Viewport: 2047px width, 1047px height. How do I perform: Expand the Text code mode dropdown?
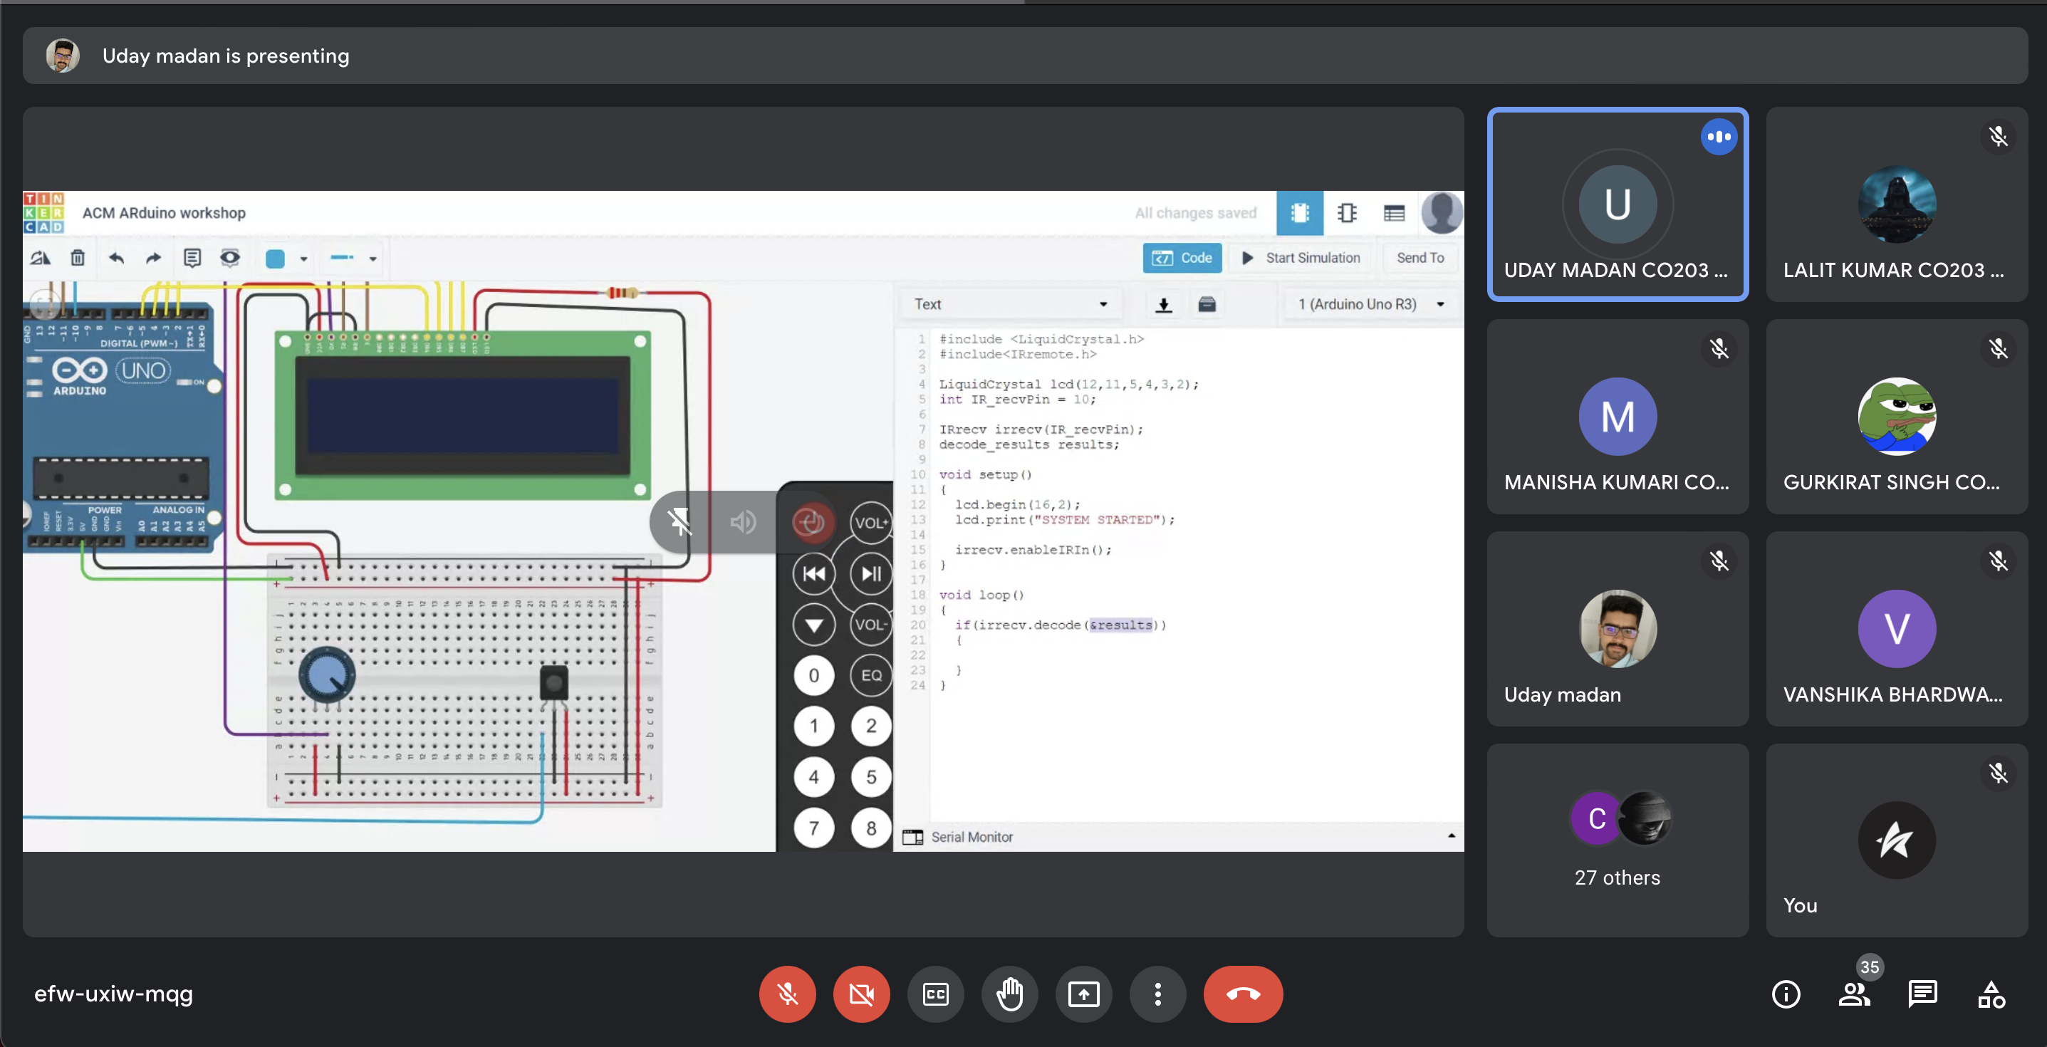point(1010,304)
